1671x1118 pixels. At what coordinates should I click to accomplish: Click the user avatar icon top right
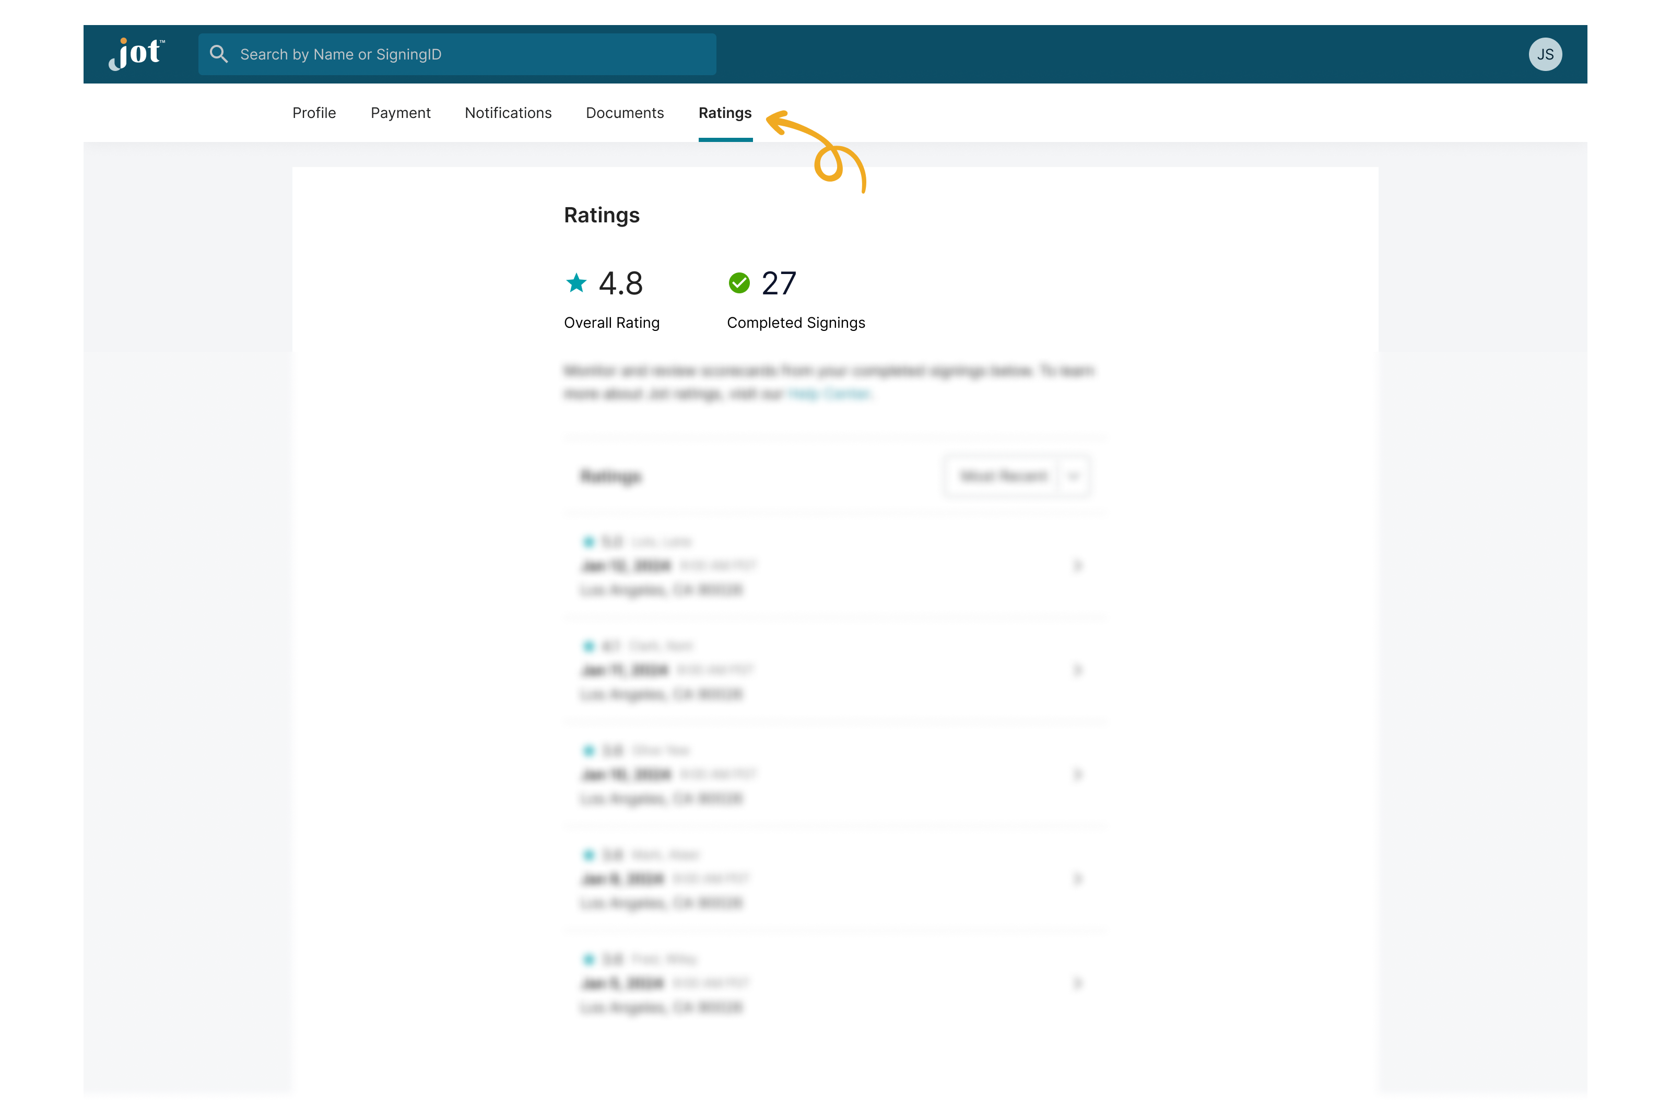pos(1545,54)
